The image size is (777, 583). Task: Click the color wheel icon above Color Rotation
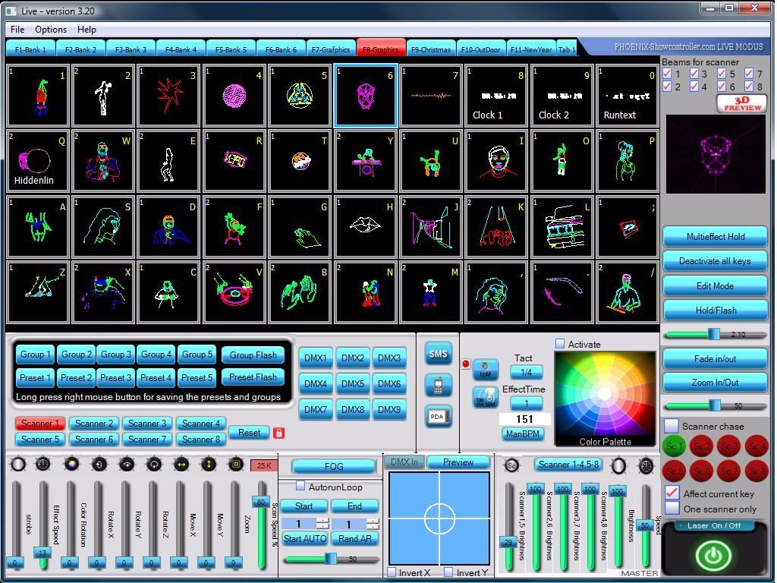click(72, 465)
